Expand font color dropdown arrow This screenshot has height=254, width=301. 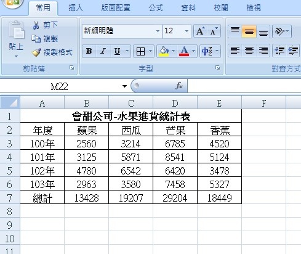pos(193,51)
